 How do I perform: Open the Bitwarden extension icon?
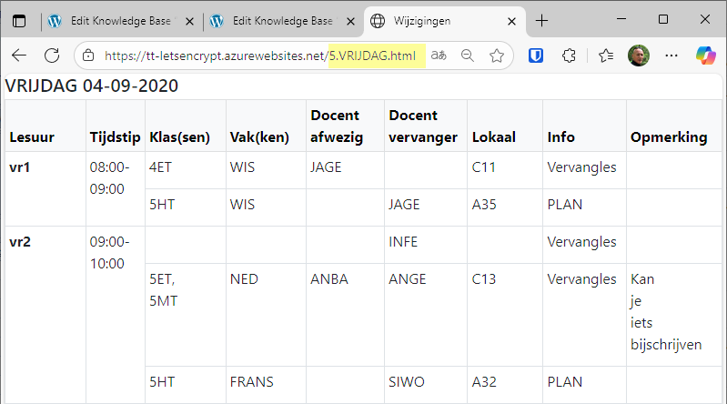[536, 56]
